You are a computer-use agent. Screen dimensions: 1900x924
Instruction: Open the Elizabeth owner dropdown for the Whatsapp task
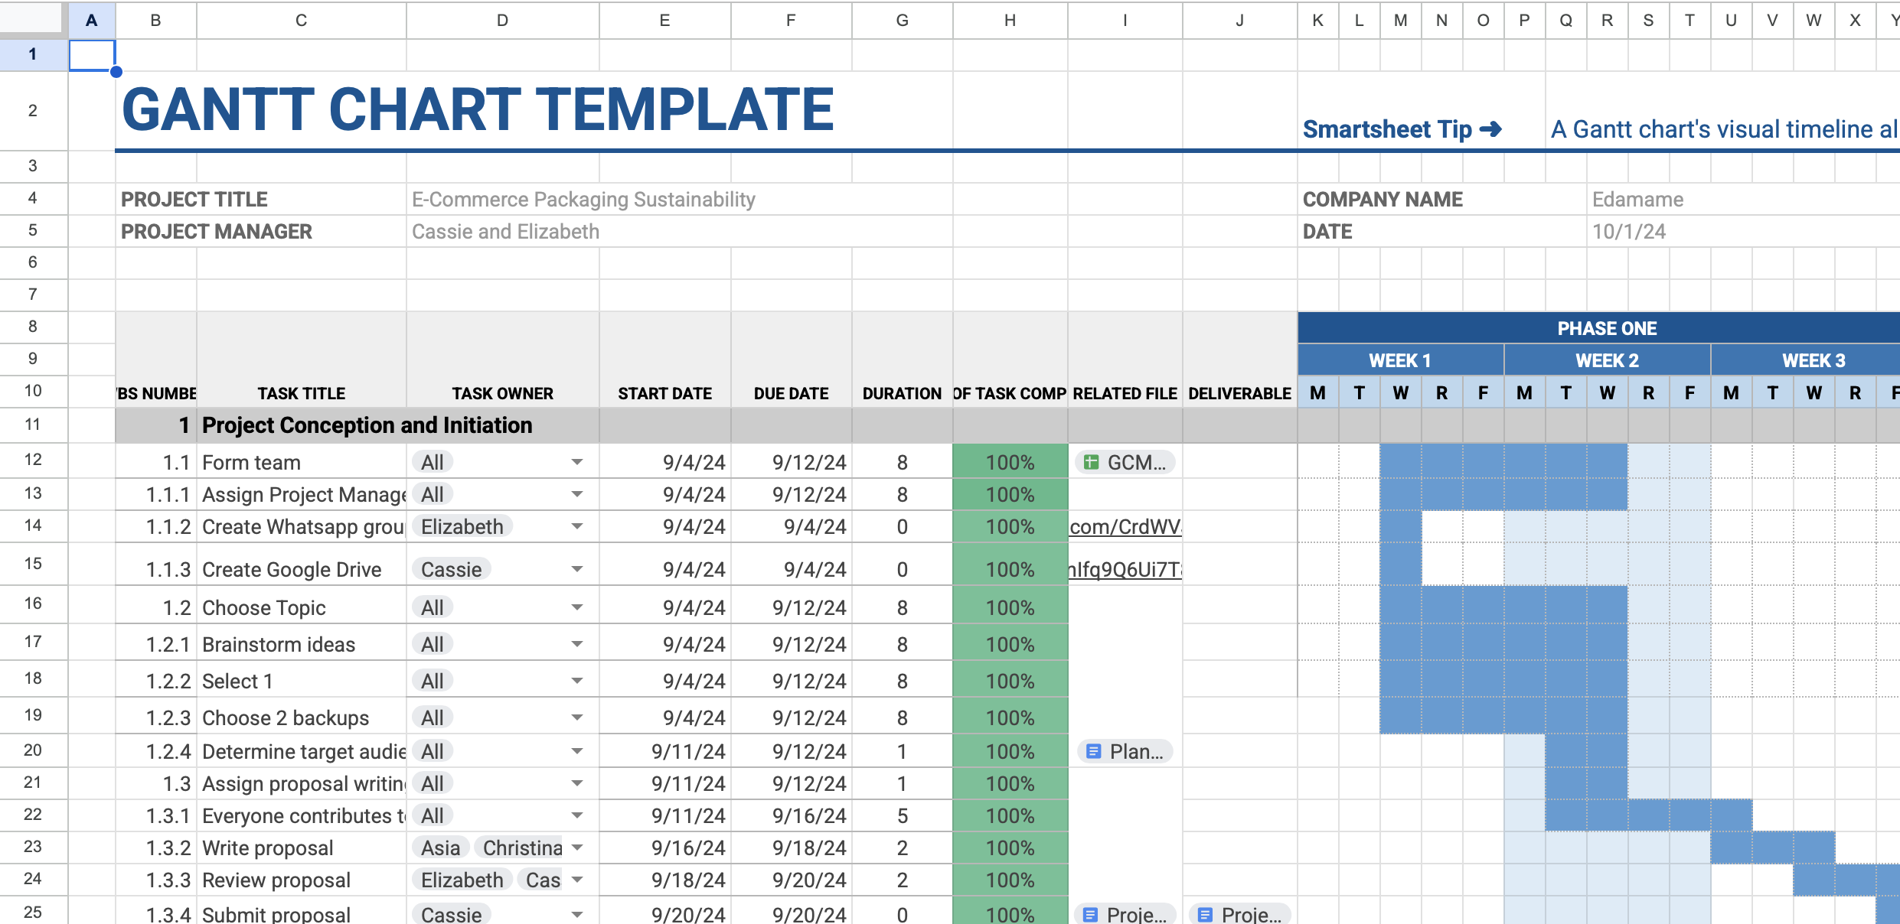tap(577, 526)
